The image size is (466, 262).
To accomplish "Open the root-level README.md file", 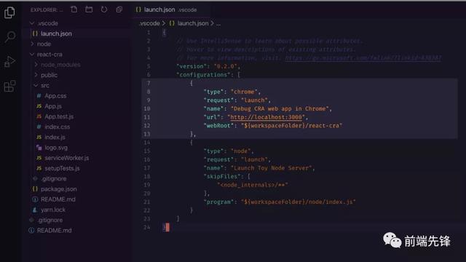I will click(x=54, y=231).
